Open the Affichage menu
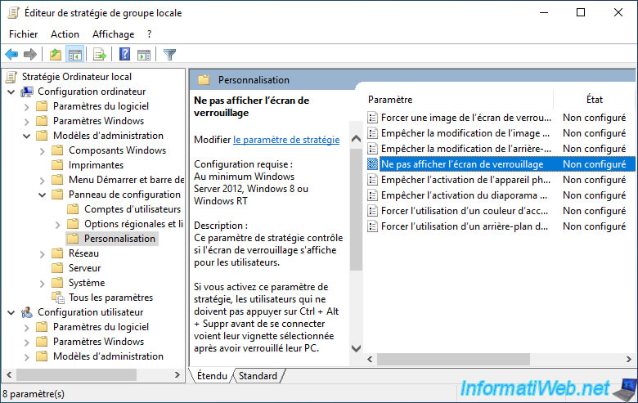Viewport: 638px width, 403px height. click(x=113, y=34)
